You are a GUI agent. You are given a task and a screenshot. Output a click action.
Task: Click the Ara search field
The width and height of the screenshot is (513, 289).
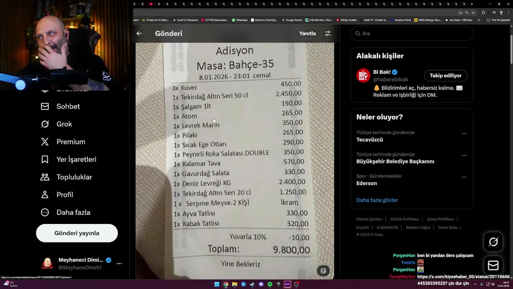pos(412,33)
